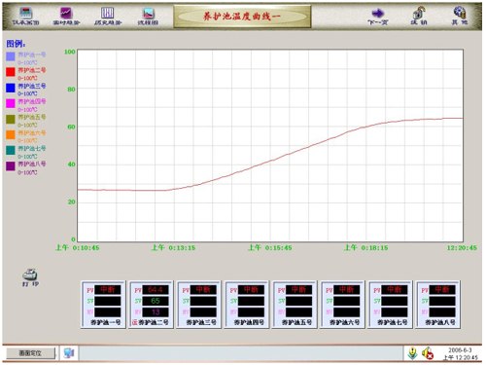Select the 养护池一号 controller panel
486x365 pixels.
coord(103,305)
